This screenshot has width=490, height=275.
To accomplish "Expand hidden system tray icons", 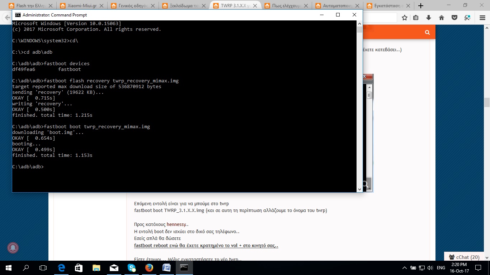I will [x=405, y=268].
